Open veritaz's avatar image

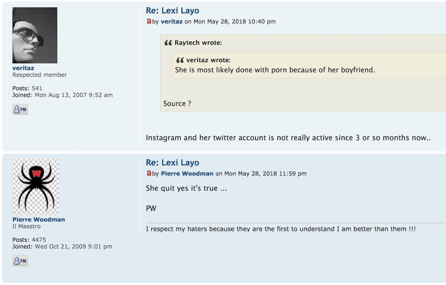click(35, 35)
